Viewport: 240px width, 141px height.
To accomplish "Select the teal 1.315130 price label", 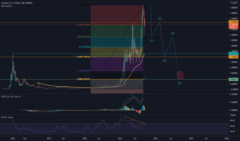I will click(x=234, y=54).
